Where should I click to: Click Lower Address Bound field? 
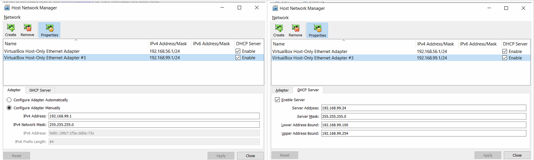pos(424,125)
